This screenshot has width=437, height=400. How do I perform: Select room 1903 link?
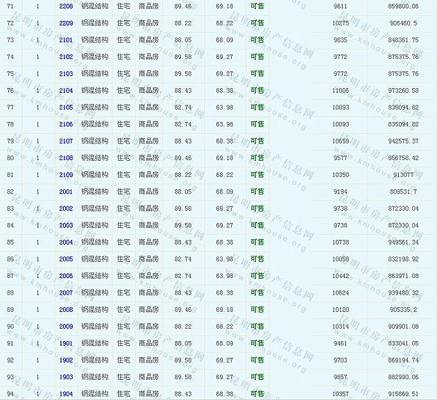coord(66,377)
